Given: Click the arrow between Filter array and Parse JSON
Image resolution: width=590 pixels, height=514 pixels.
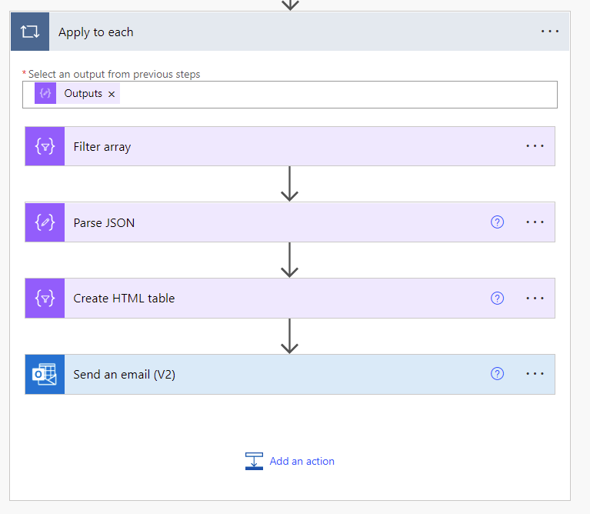Looking at the screenshot, I should click(289, 184).
